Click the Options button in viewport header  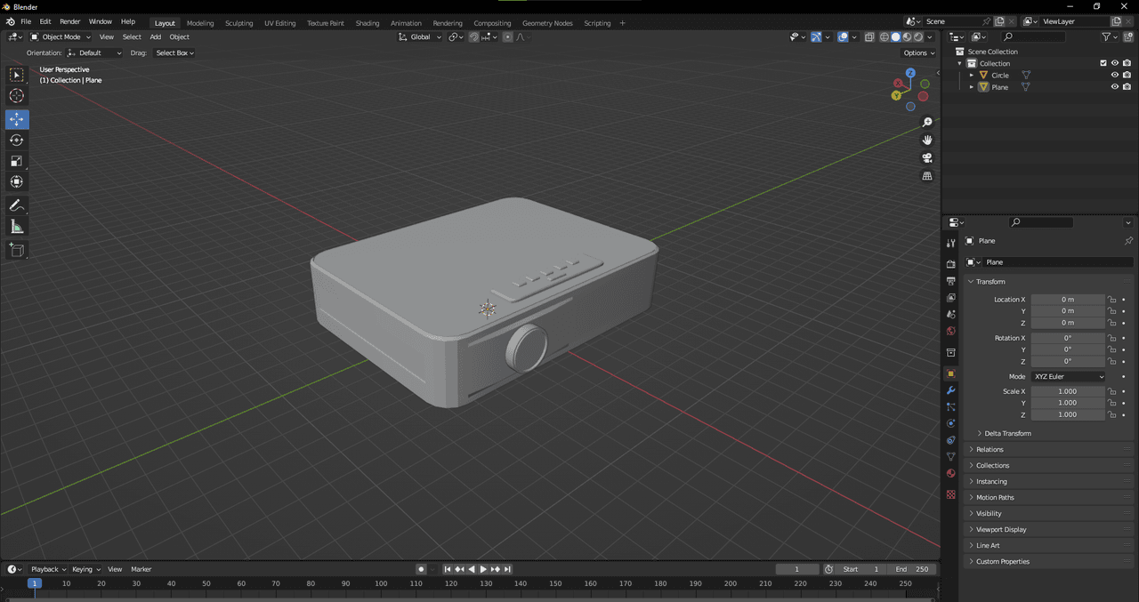coord(919,53)
